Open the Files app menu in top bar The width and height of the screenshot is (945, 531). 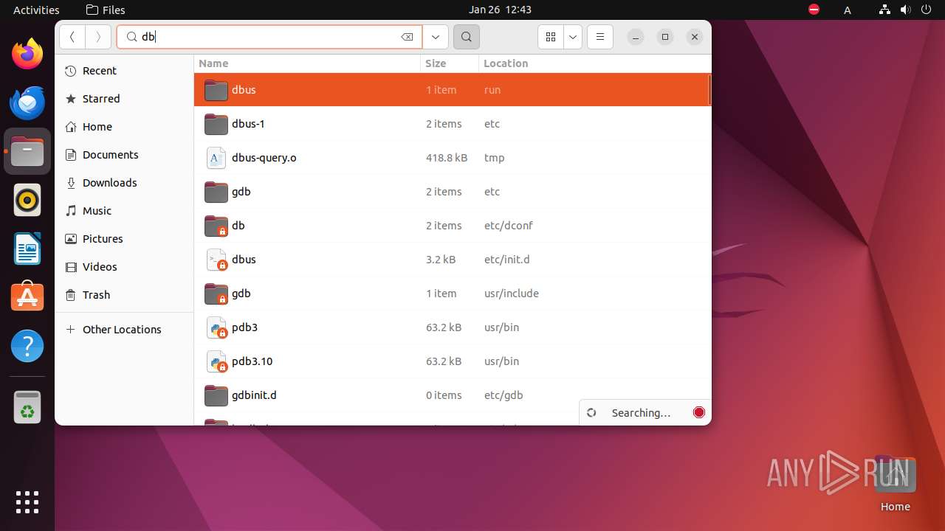106,10
